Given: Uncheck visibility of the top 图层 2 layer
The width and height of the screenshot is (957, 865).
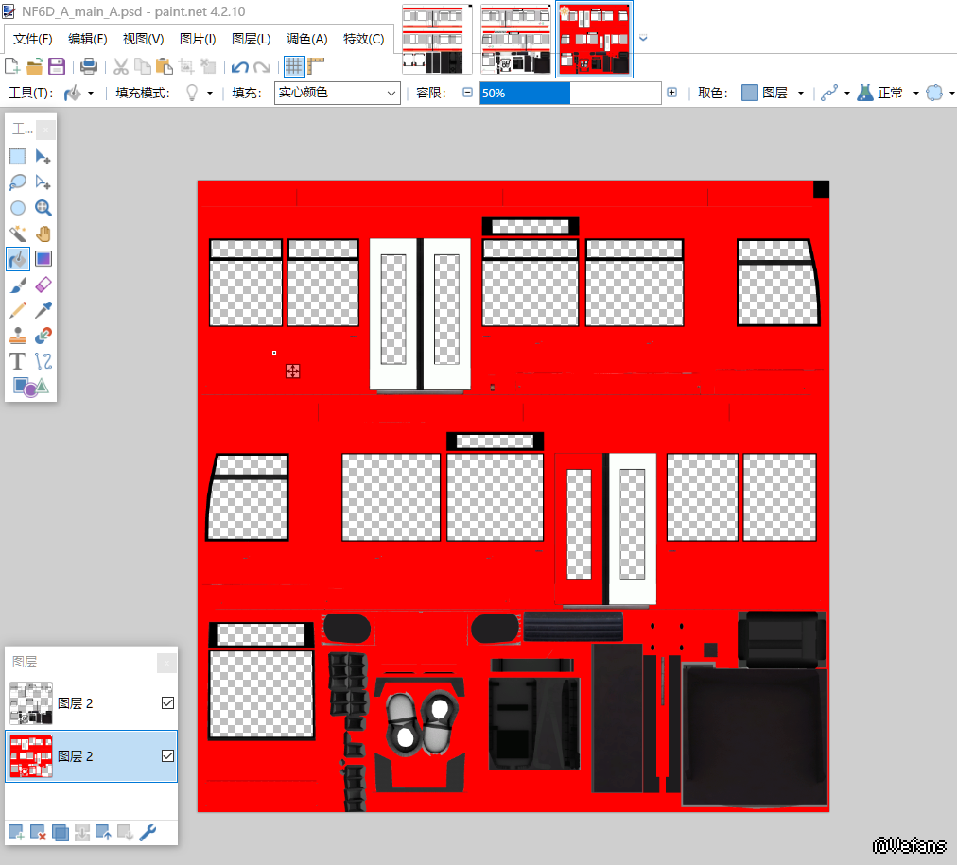Looking at the screenshot, I should (167, 702).
